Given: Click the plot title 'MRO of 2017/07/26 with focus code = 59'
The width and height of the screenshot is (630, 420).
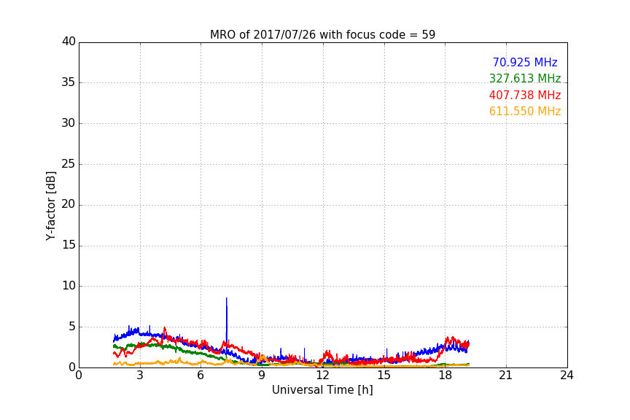Looking at the screenshot, I should click(x=322, y=34).
